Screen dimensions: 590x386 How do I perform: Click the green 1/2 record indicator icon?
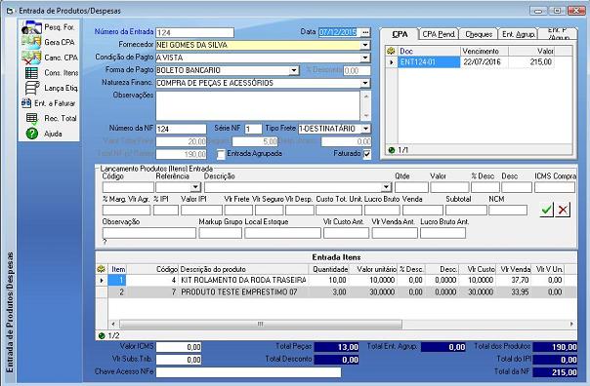(x=102, y=335)
